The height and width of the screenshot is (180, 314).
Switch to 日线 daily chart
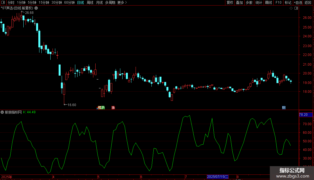[81, 2]
